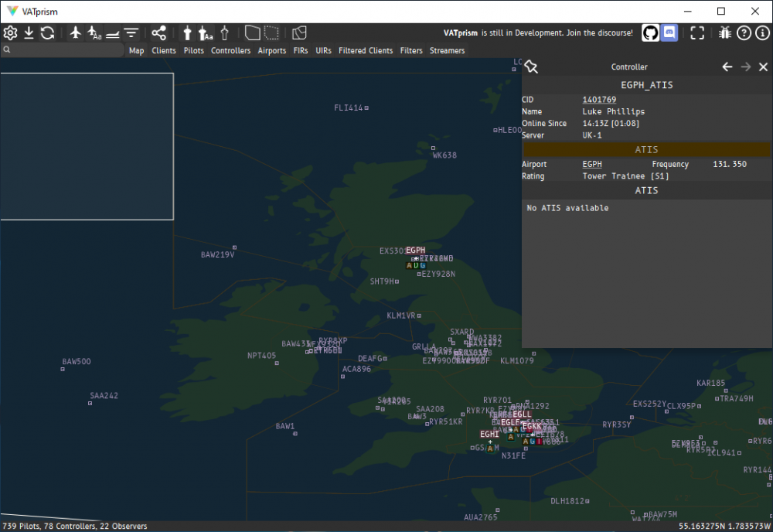Pin the Controller panel
The height and width of the screenshot is (532, 773).
click(531, 67)
